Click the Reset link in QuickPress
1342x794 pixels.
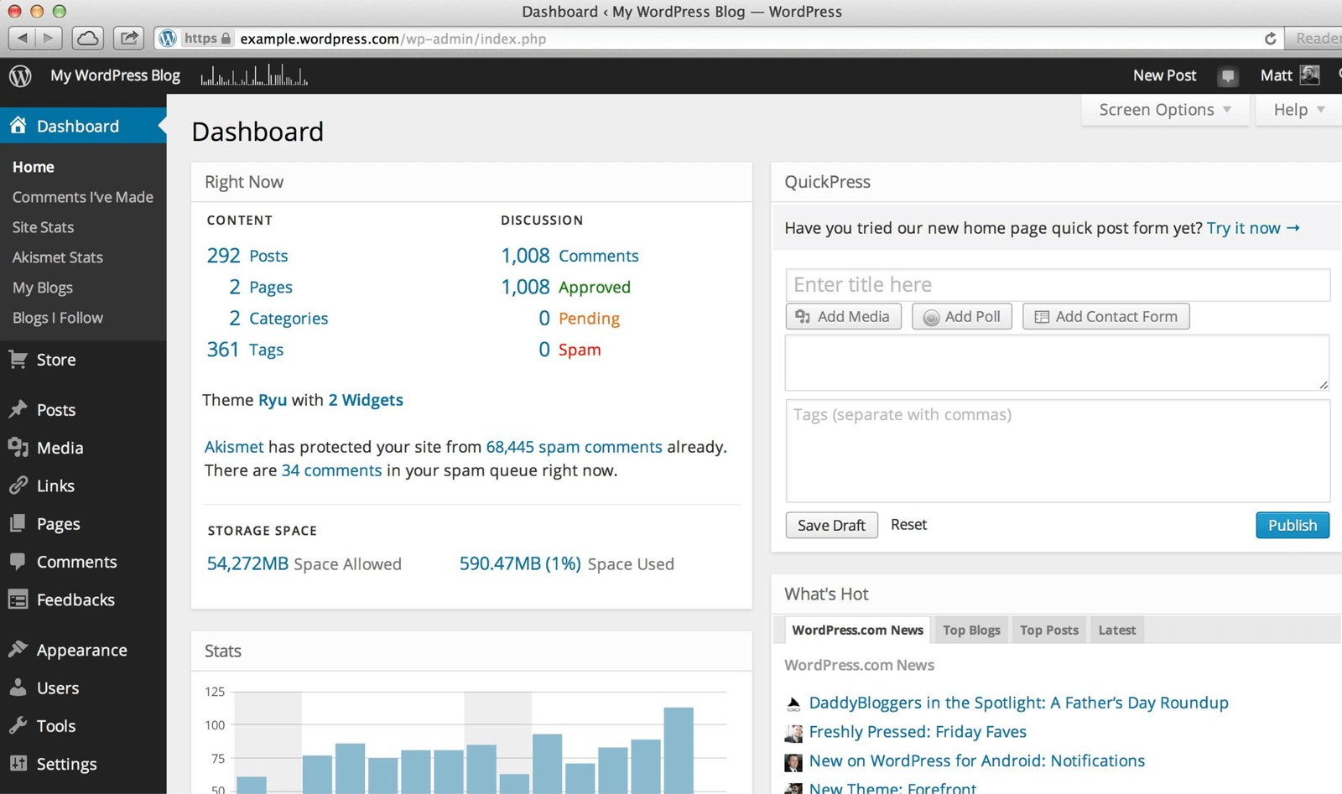tap(908, 524)
